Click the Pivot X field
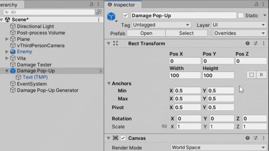Viewport: 269px width, 151px height. coord(187,107)
